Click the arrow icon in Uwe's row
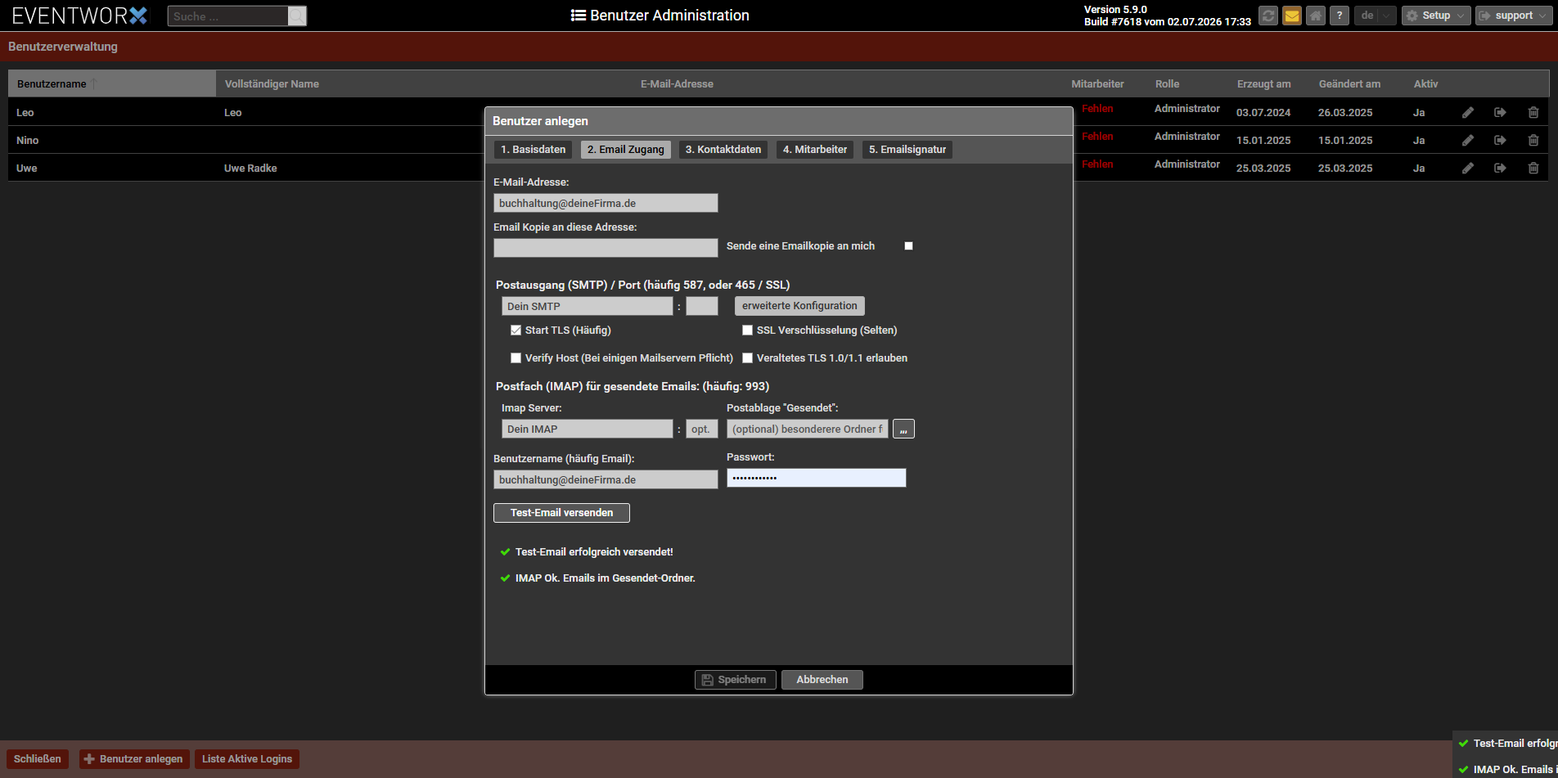The height and width of the screenshot is (778, 1558). (1500, 168)
